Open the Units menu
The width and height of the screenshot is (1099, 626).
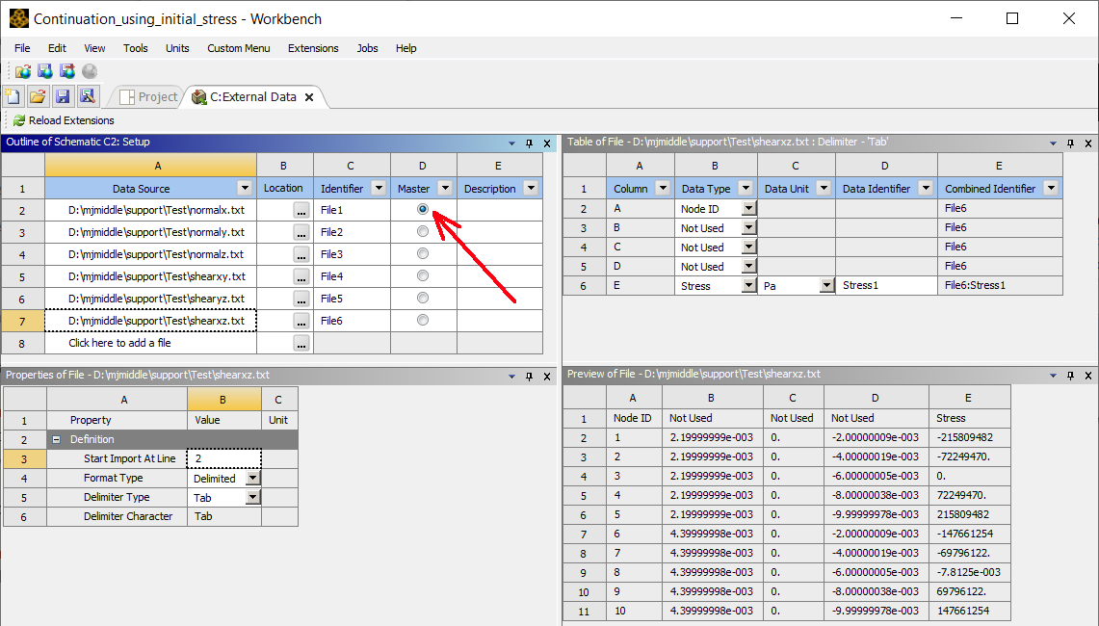coord(177,48)
